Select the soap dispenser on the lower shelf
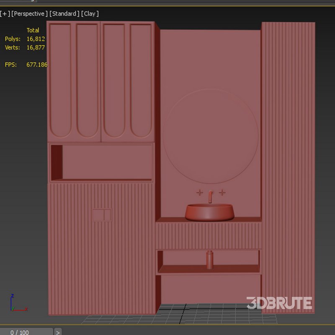The image size is (335, 335). pos(209,260)
